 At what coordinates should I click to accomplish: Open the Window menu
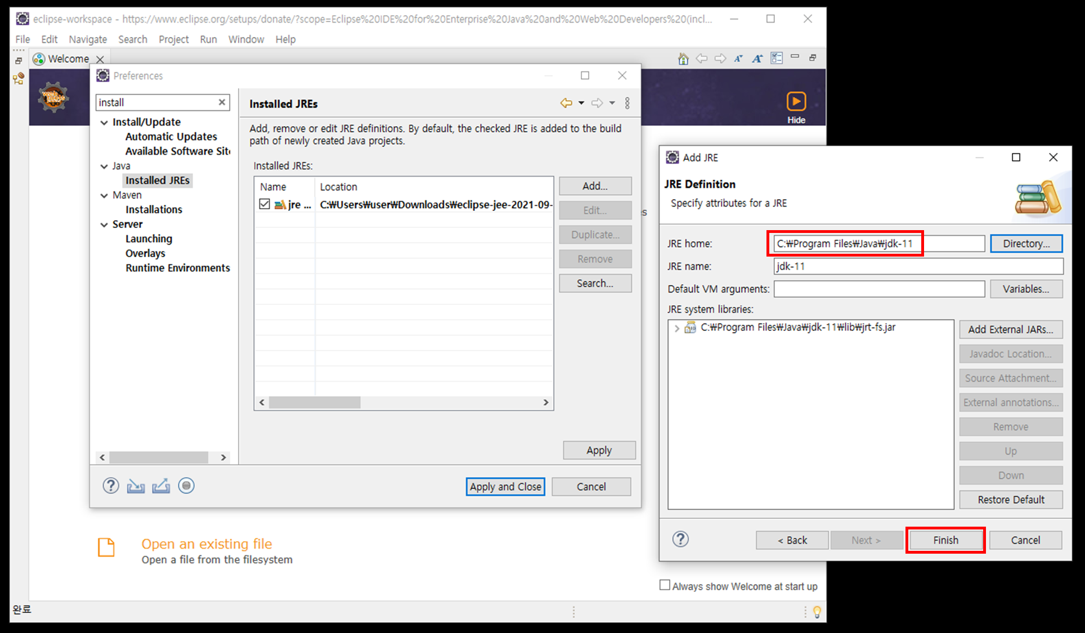click(246, 39)
